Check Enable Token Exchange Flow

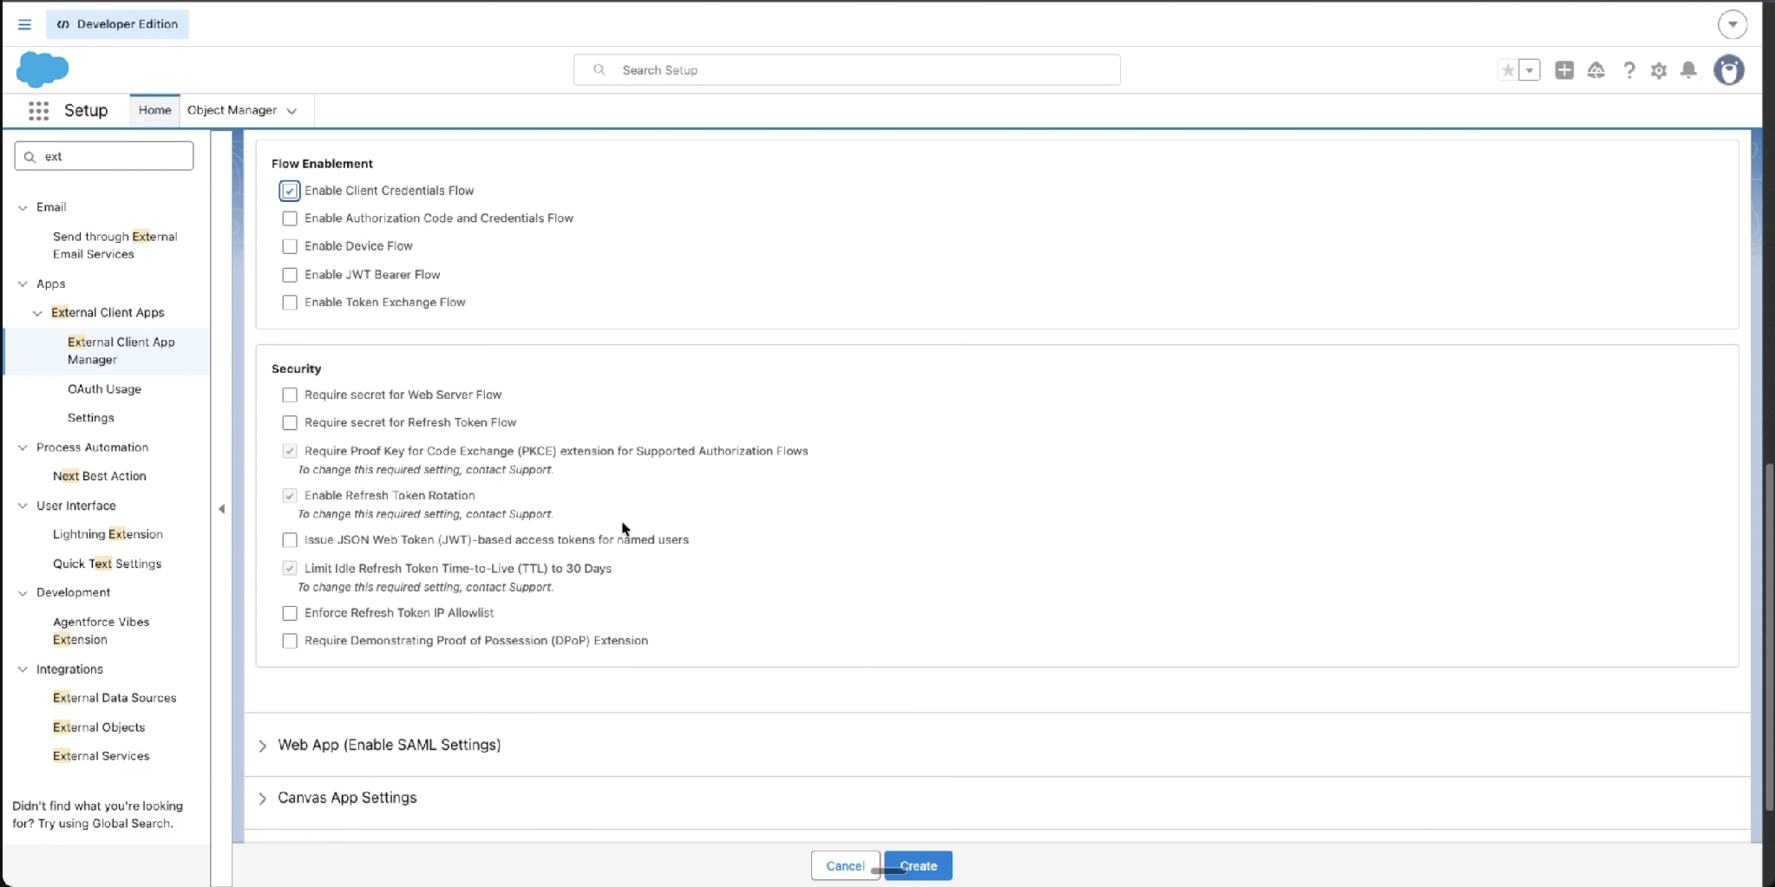290,303
